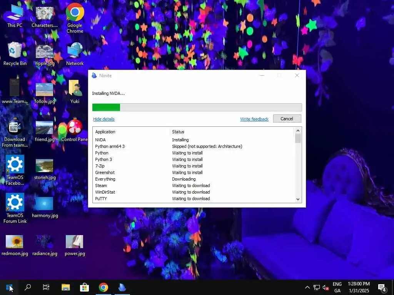Open www.Team... text file icon

tap(15, 91)
